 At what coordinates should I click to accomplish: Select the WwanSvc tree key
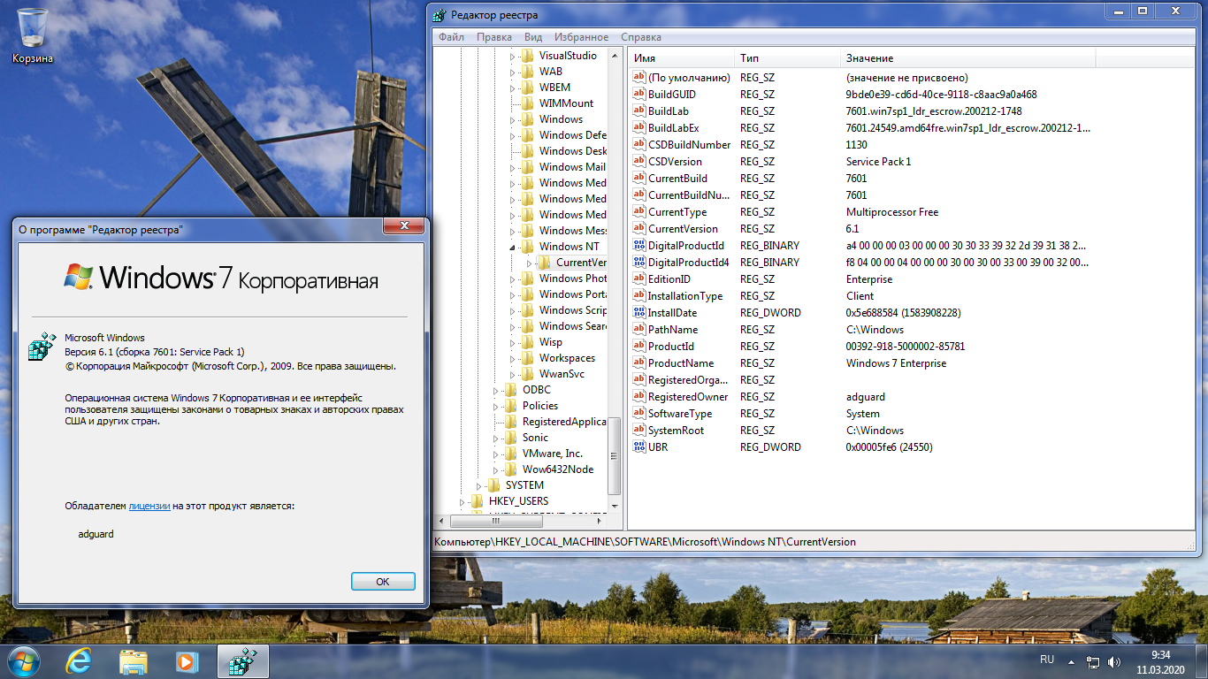click(562, 374)
